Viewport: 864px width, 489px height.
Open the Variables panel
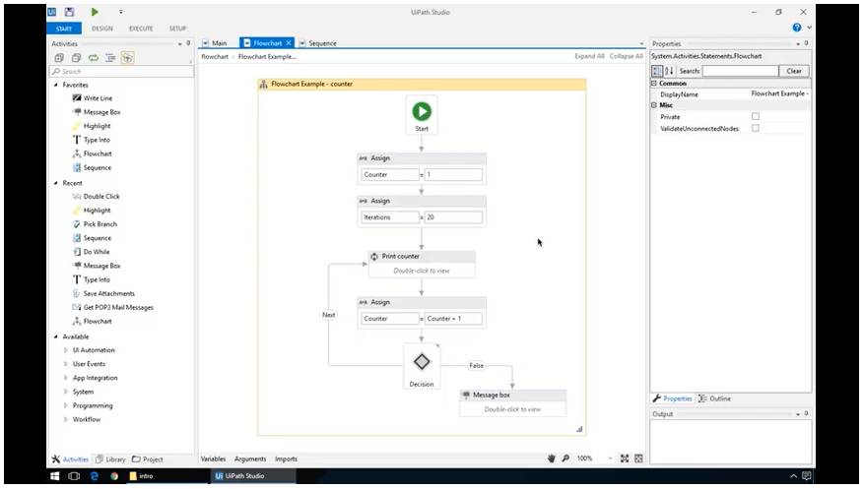(213, 459)
